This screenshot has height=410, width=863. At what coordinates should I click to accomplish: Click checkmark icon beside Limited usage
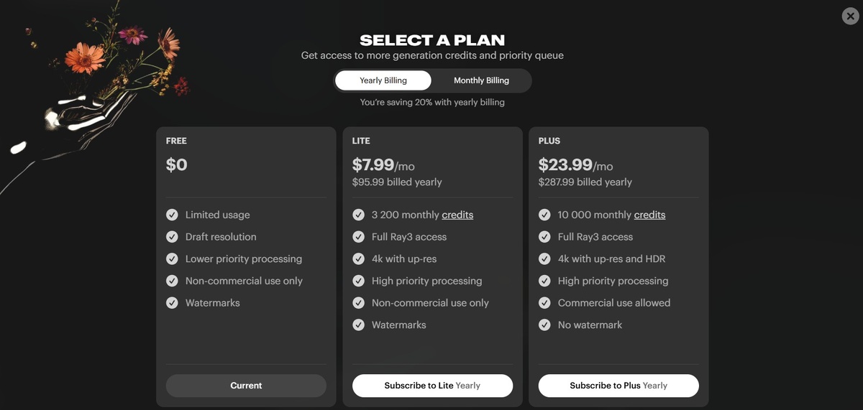(x=173, y=215)
